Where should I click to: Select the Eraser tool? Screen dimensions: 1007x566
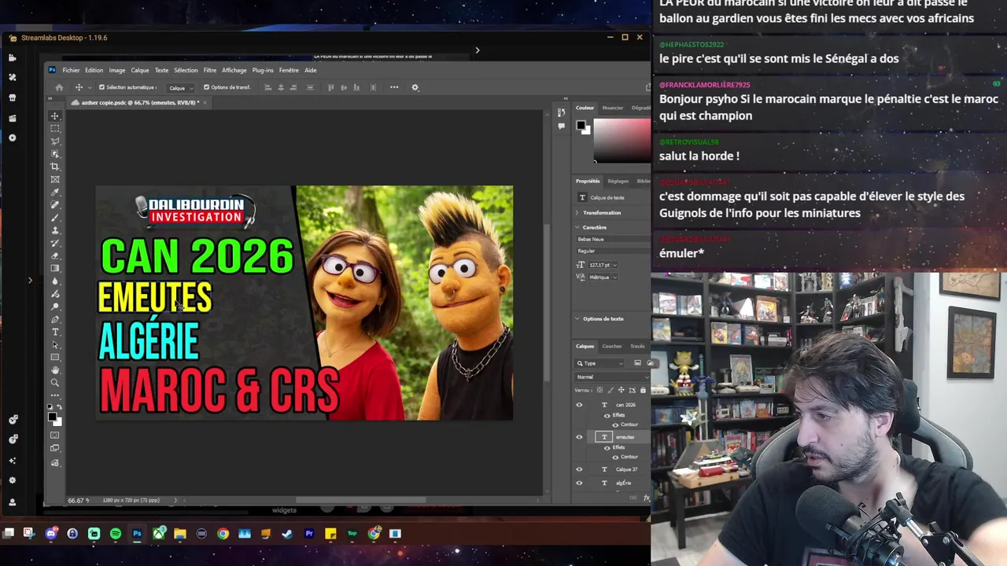(x=55, y=255)
